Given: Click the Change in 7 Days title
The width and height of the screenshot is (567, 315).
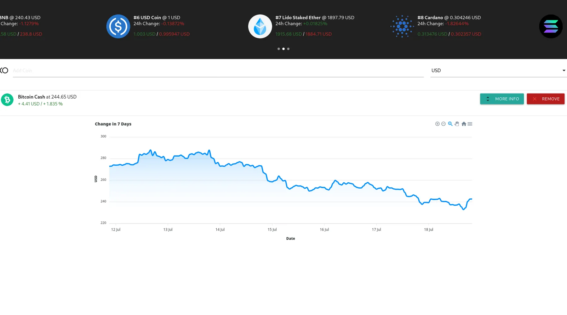Looking at the screenshot, I should [113, 124].
